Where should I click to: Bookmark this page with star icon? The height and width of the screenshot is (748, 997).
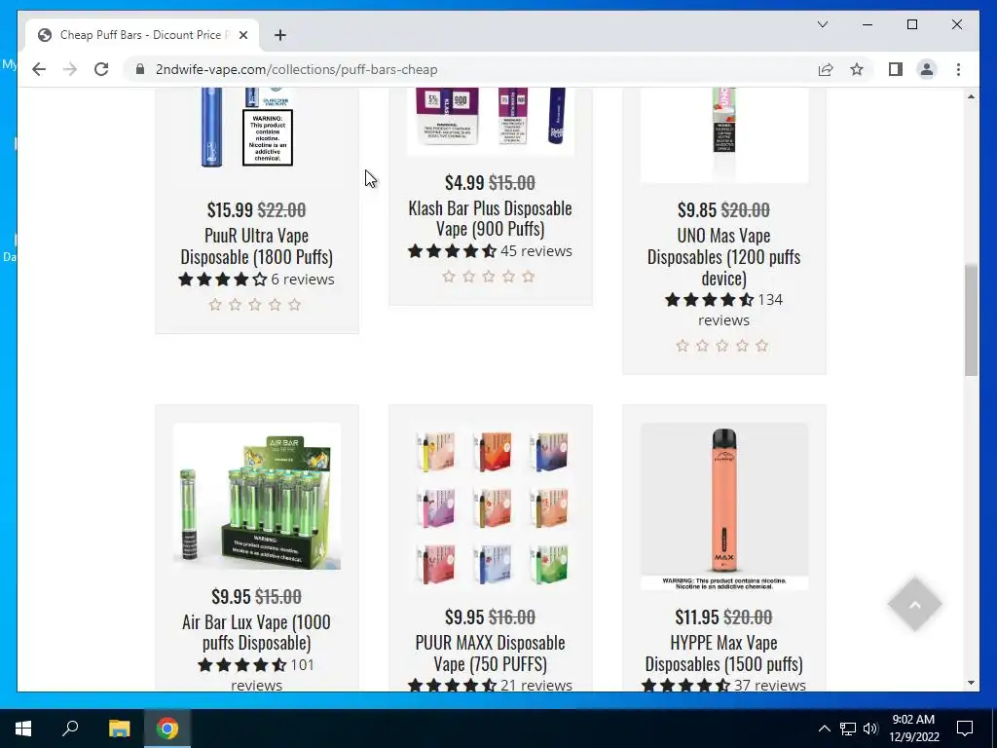(x=857, y=69)
